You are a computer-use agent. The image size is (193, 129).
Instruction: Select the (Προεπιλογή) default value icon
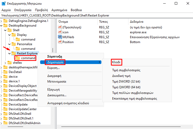pyautogui.click(x=60, y=27)
